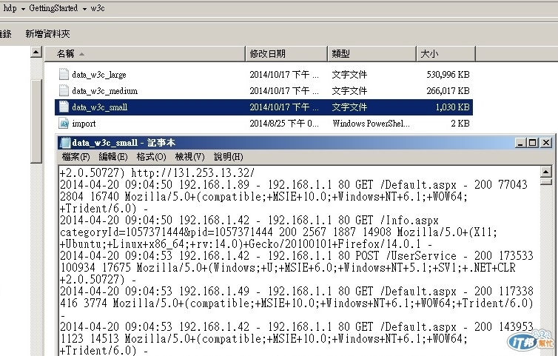The height and width of the screenshot is (356, 558).
Task: Click inside the Notepad text area
Action: pyautogui.click(x=299, y=261)
